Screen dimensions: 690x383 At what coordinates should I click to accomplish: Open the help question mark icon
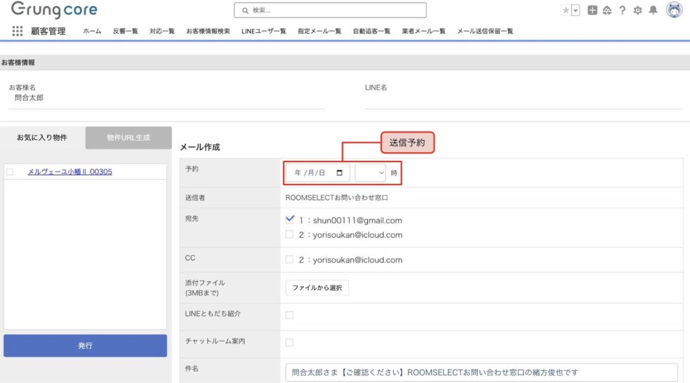(x=622, y=10)
